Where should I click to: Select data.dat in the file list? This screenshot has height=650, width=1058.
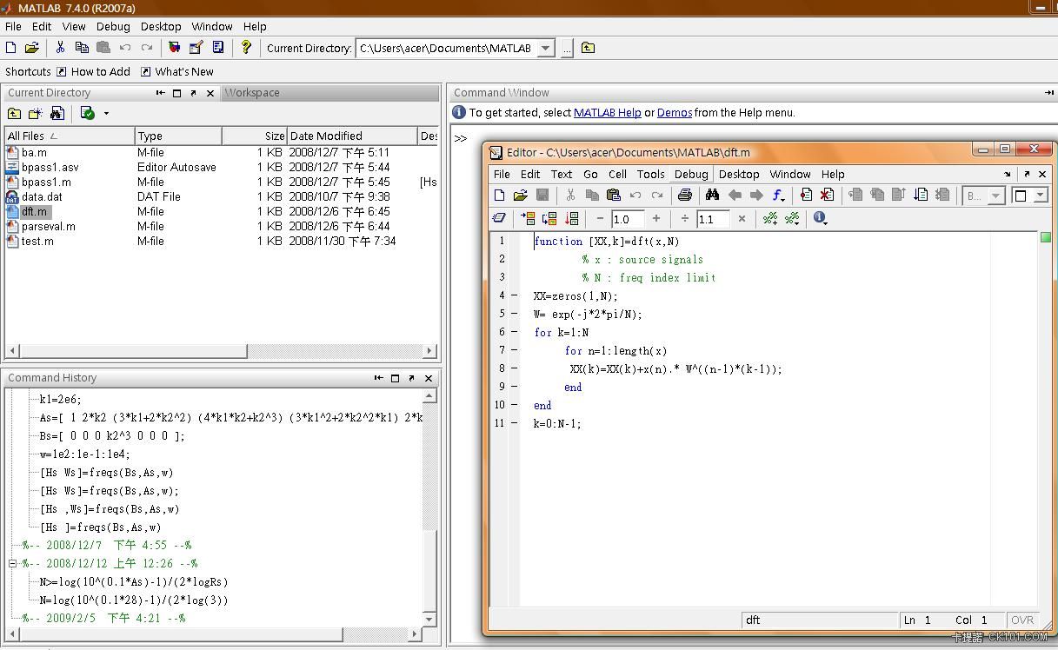pos(42,196)
